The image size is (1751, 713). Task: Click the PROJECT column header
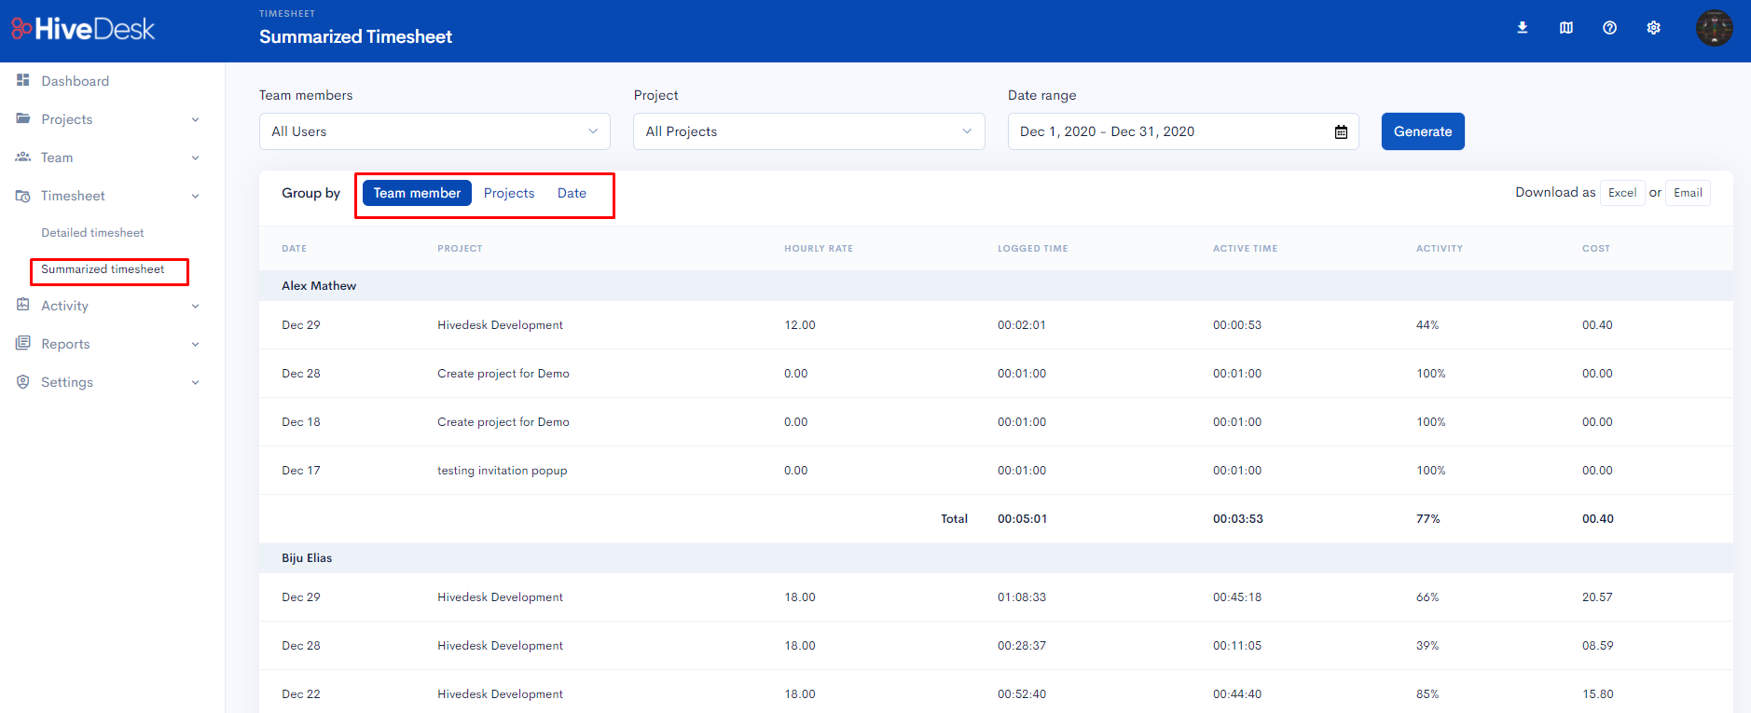click(x=460, y=249)
